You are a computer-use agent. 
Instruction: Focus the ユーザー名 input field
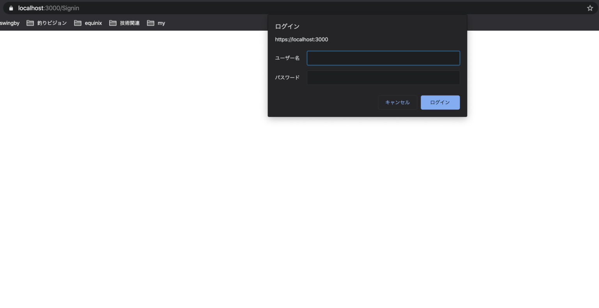[383, 58]
